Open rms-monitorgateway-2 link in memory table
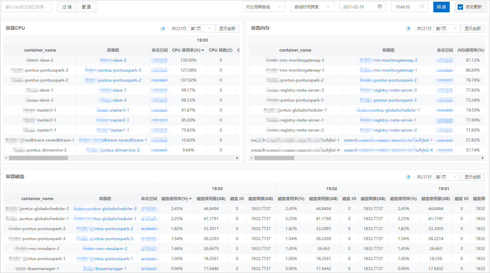Screen dimensions: 490x273 click(389, 60)
